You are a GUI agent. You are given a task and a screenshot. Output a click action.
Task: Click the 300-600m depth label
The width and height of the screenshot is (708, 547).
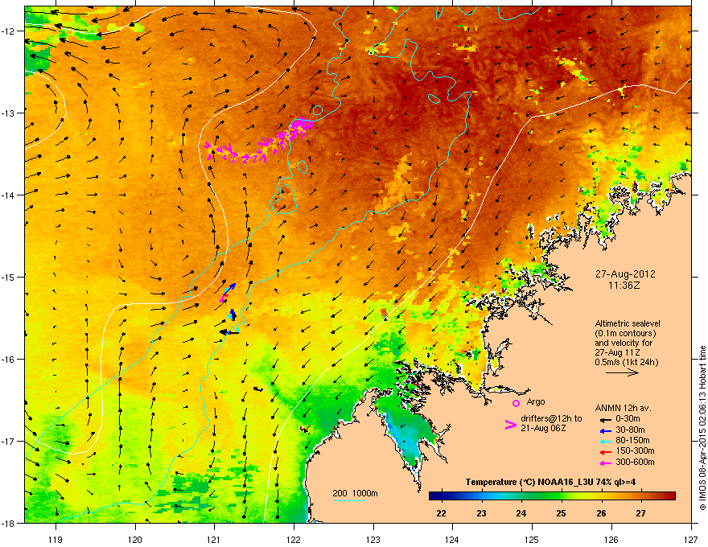click(635, 463)
